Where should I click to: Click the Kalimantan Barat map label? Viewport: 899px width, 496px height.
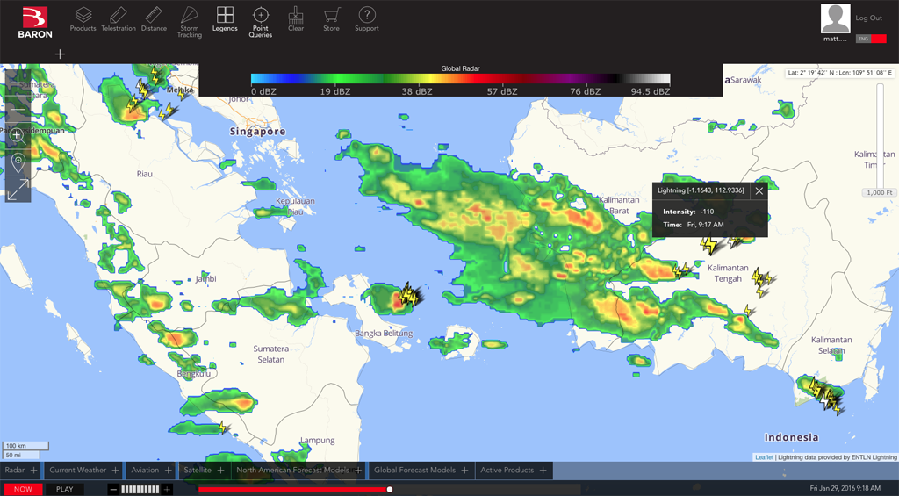point(619,205)
